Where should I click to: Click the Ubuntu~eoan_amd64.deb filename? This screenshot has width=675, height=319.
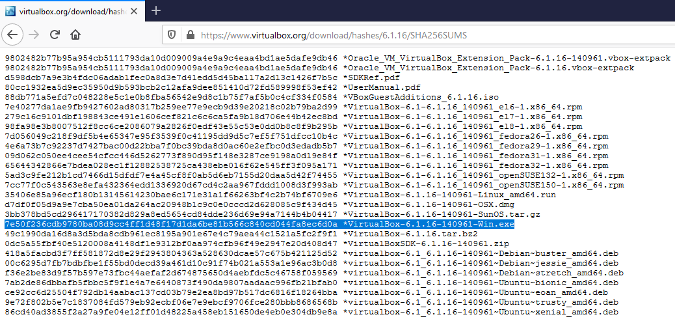tap(475, 293)
